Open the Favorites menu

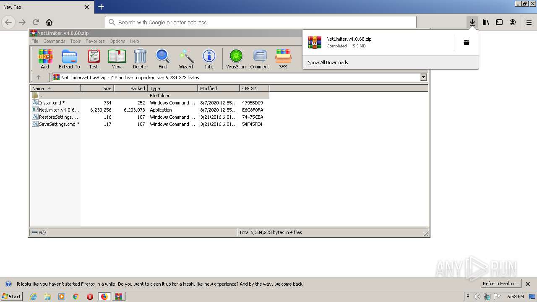pyautogui.click(x=95, y=41)
